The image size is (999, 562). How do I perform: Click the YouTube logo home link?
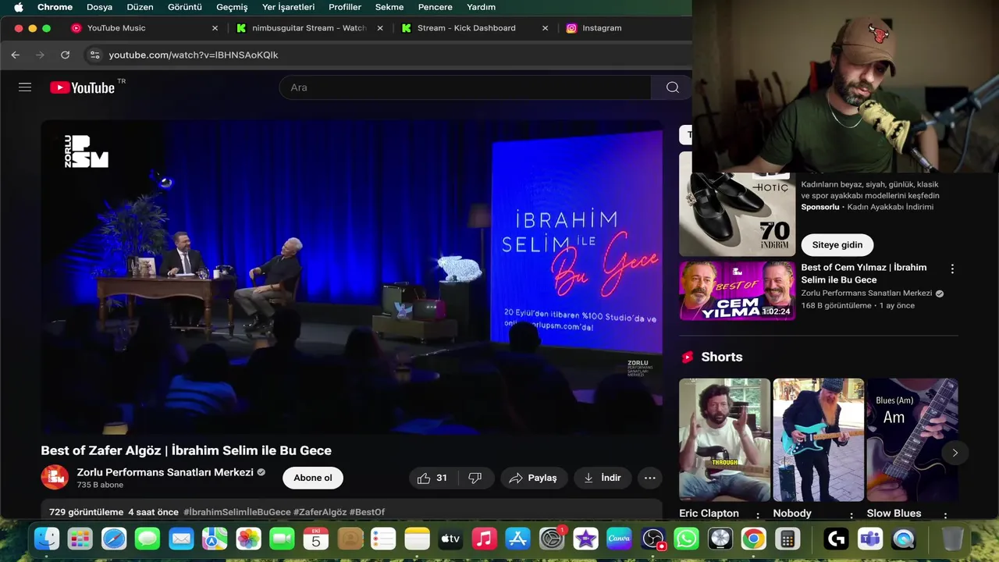coord(83,87)
